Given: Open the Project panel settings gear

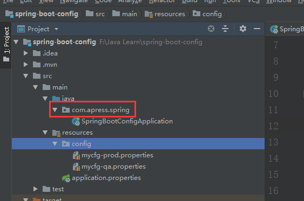Looking at the screenshot, I should 243,29.
